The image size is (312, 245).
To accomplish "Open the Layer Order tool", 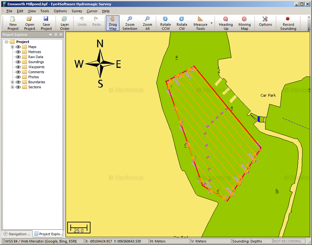I will point(64,23).
